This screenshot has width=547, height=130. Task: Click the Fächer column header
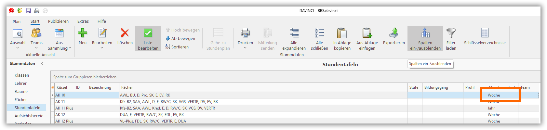[x=127, y=87]
